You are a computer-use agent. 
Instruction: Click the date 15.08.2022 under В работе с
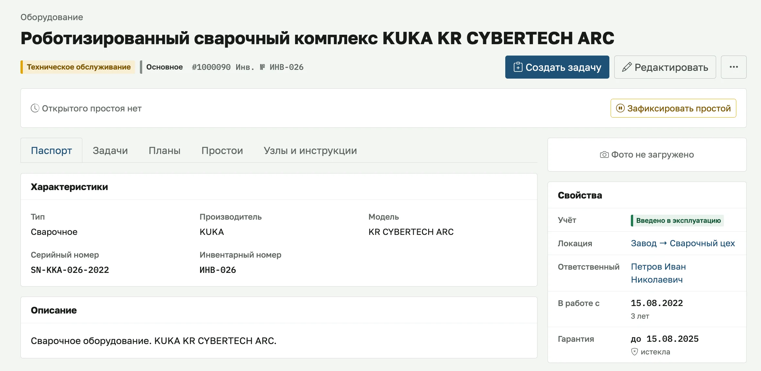pos(657,303)
